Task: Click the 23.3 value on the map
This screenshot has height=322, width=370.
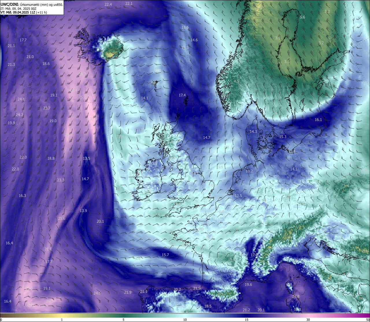Action: pyautogui.click(x=61, y=180)
